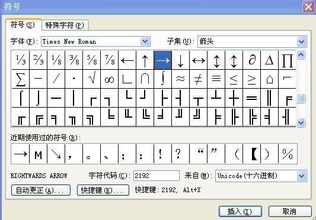This screenshot has height=220, width=316.
Task: Select the three-eighths fraction symbol
Action: pos(74,60)
